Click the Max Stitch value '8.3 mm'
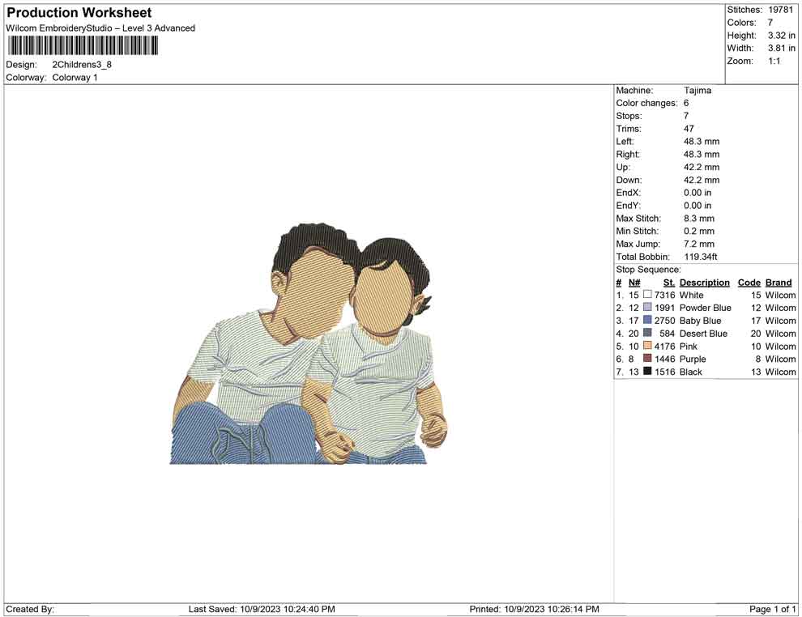 click(698, 219)
